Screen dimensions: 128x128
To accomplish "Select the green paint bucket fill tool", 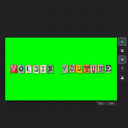I will (122, 42).
